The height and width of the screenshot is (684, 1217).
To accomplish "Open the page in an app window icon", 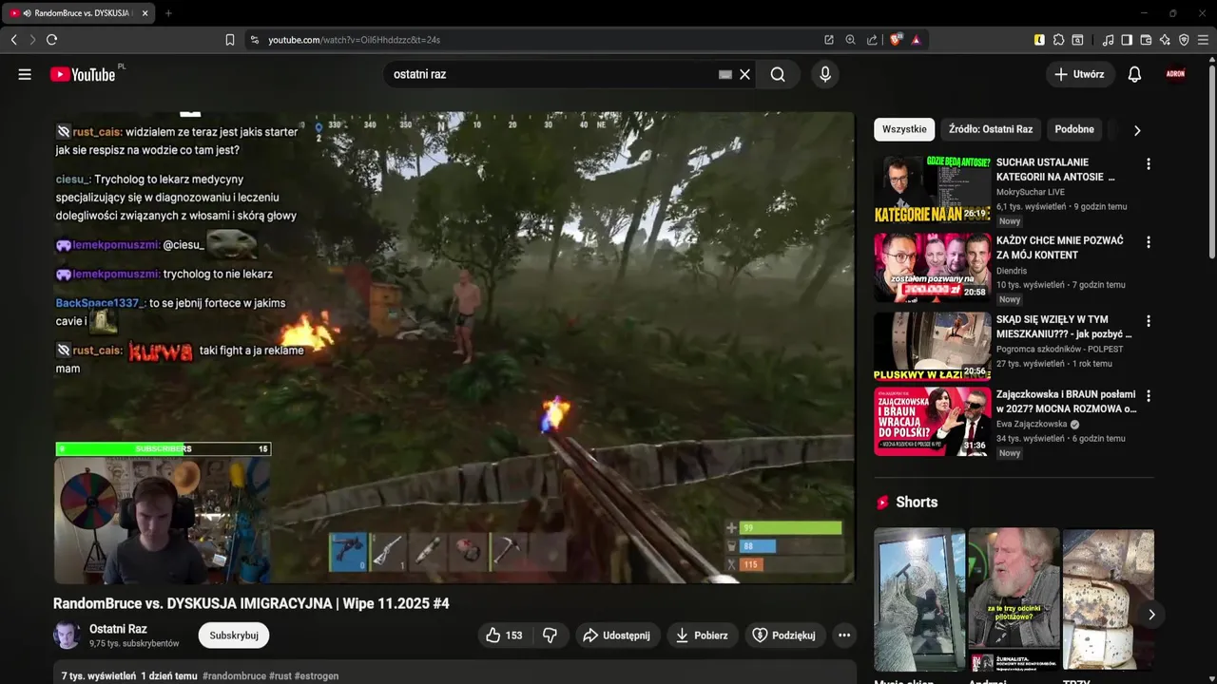I will click(829, 40).
